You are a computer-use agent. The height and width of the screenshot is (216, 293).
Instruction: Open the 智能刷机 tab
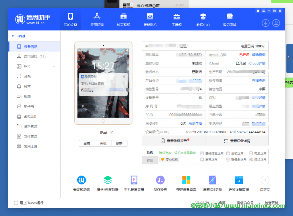[x=150, y=20]
